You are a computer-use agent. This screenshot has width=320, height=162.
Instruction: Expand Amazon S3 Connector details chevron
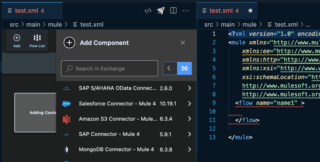click(x=189, y=119)
